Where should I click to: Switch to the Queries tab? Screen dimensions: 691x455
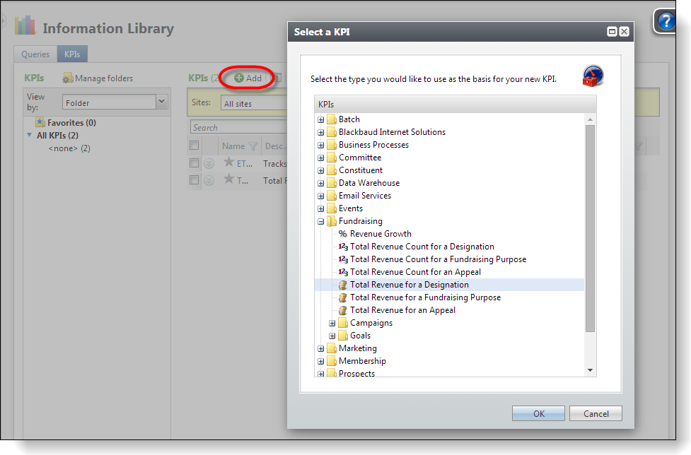tap(35, 54)
